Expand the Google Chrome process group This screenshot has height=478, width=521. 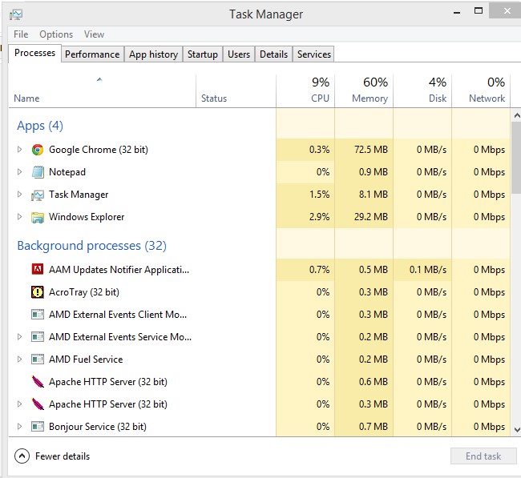click(20, 150)
